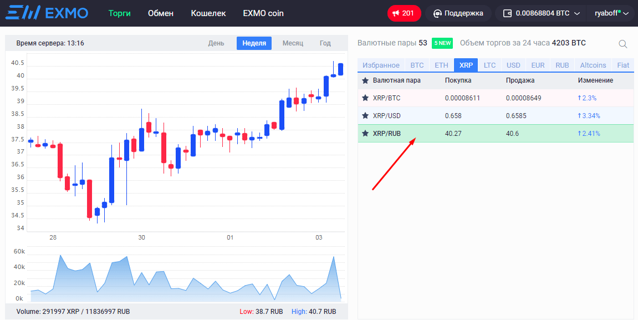The image size is (638, 320).
Task: Select the Fiat pairs tab
Action: 623,65
